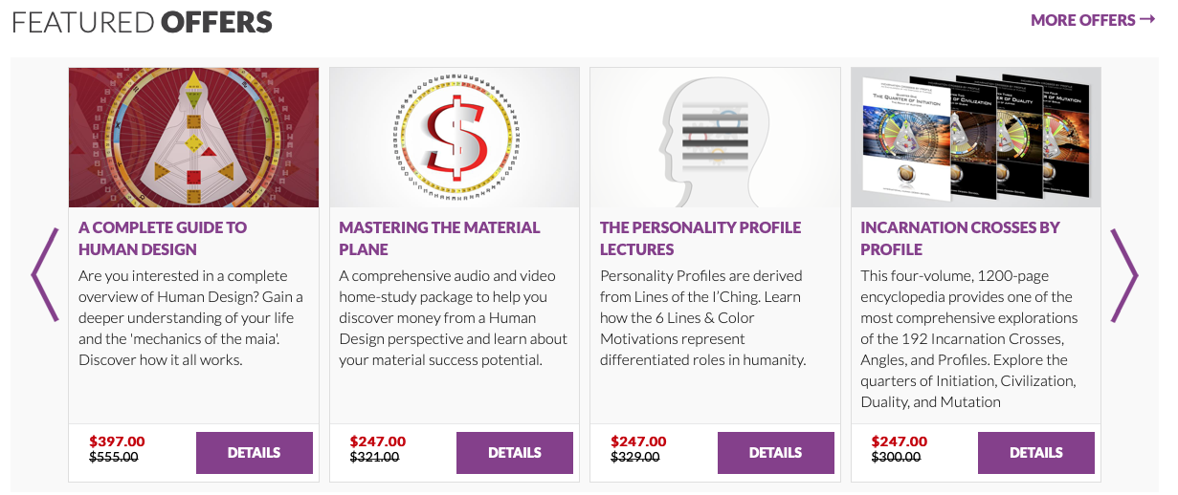Select the Personality Profile Lectures description text
1178x495 pixels.
703,317
